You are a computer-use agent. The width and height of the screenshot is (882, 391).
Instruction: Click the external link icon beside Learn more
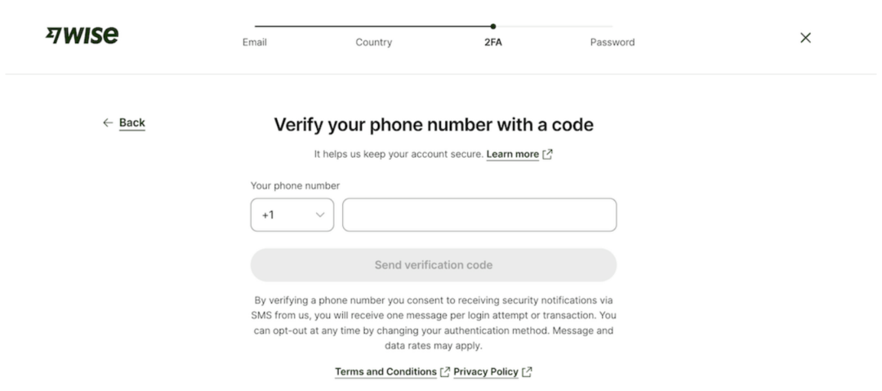pyautogui.click(x=547, y=154)
